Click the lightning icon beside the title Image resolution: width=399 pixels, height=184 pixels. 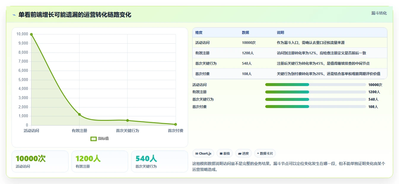14,15
